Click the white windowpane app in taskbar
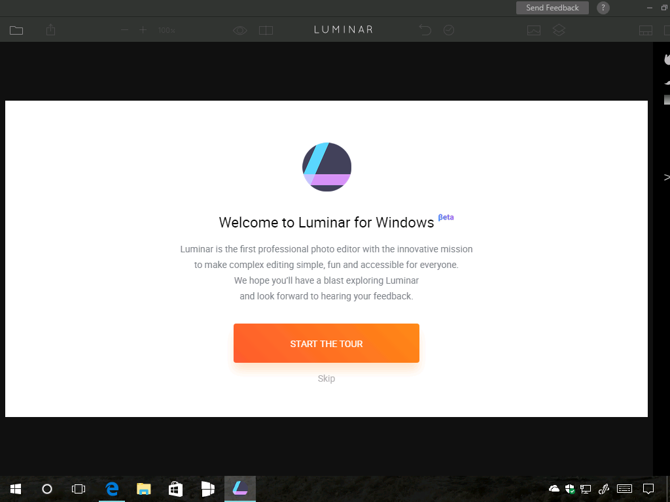 pyautogui.click(x=207, y=489)
